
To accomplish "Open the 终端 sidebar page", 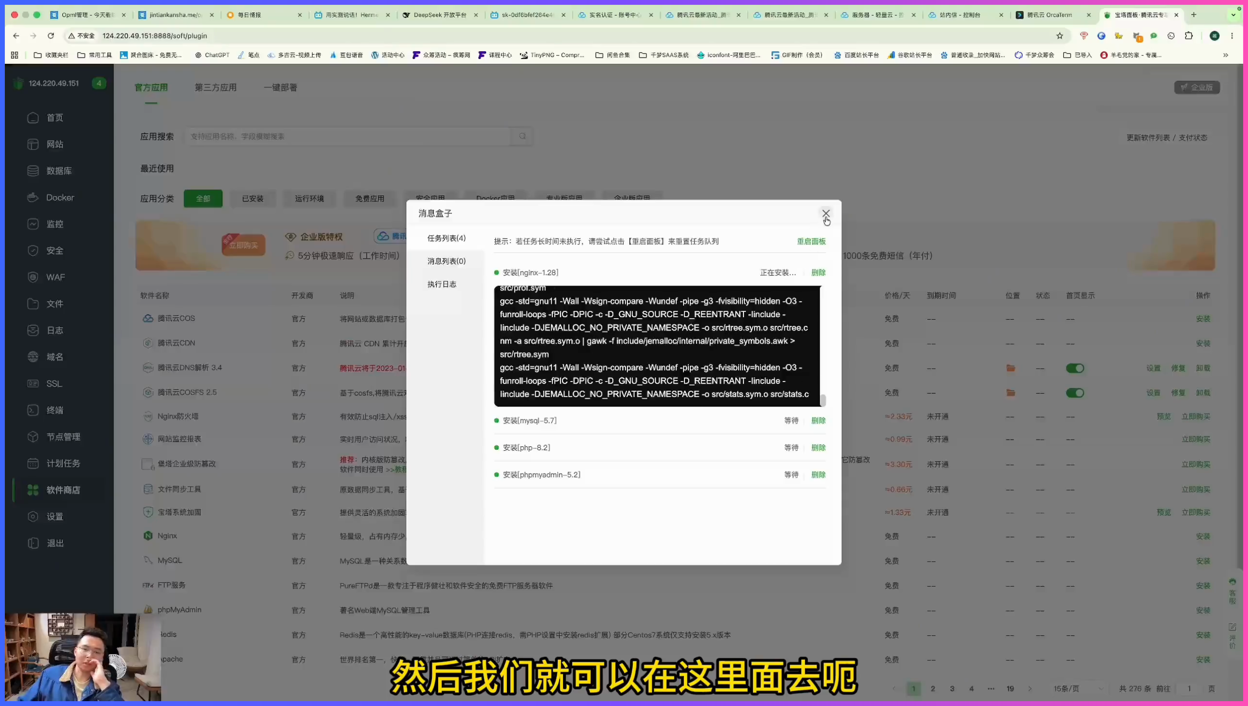I will click(x=55, y=410).
